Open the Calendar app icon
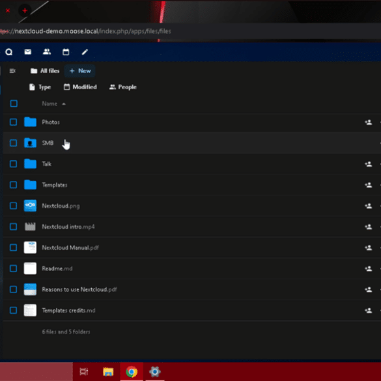 [66, 51]
